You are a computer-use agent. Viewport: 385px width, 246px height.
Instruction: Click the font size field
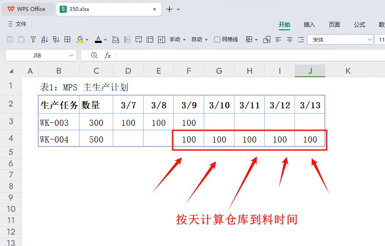tap(380, 40)
